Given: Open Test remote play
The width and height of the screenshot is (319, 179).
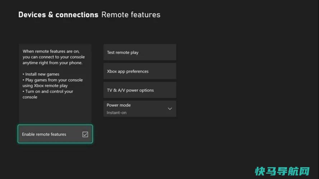Looking at the screenshot, I should (140, 52).
